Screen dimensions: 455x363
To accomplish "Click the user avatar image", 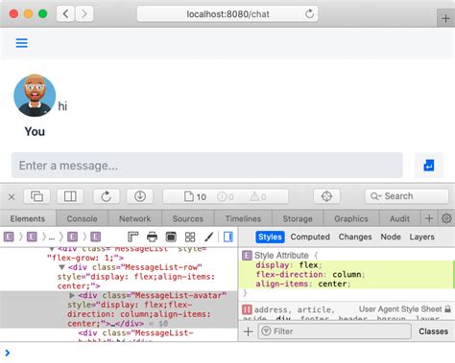I will [x=35, y=96].
